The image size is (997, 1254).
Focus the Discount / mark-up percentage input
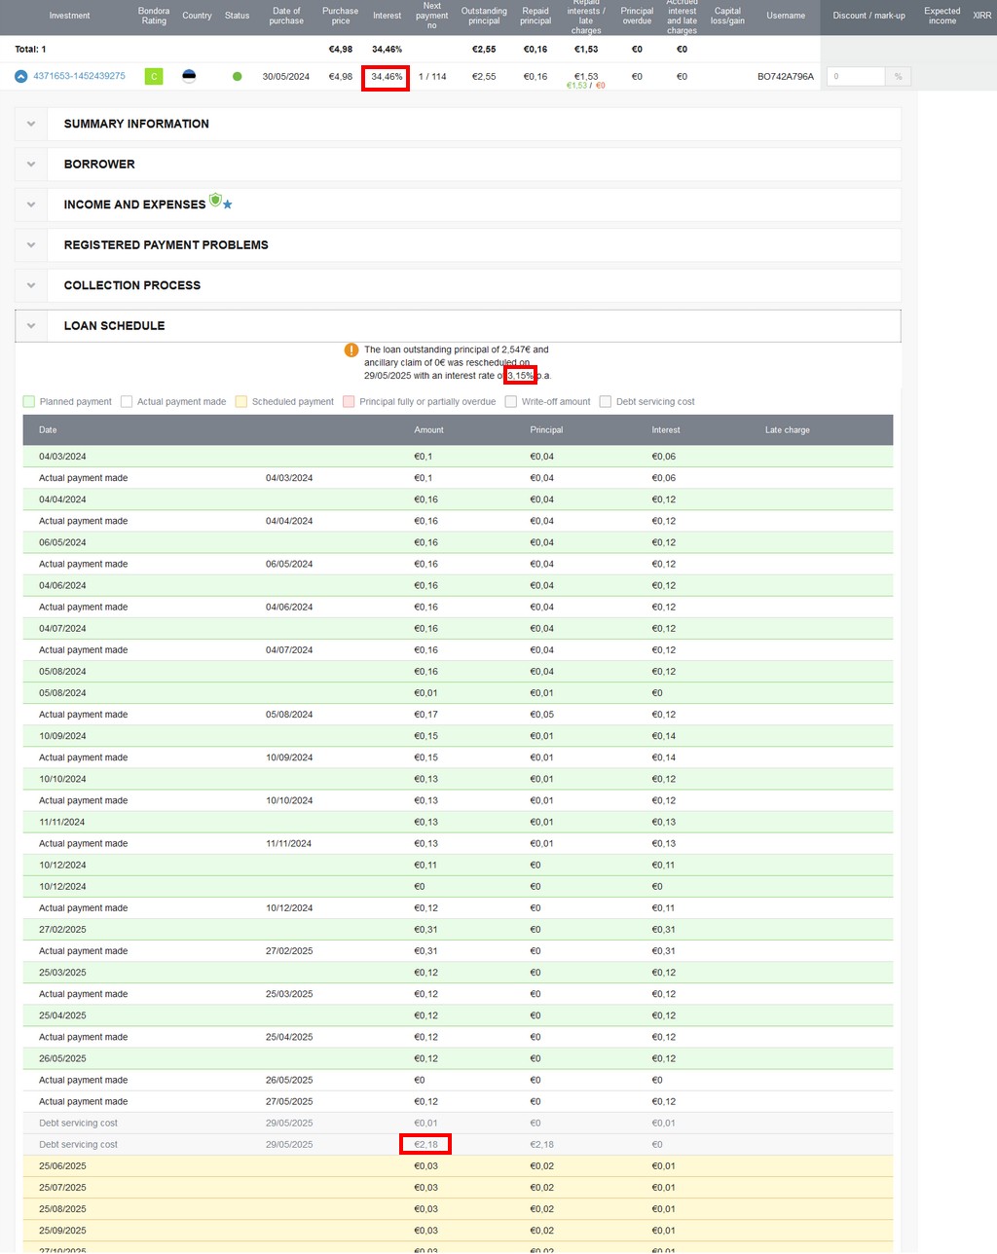856,76
